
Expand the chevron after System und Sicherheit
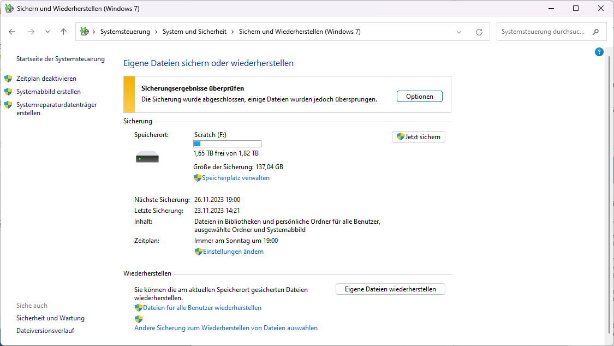click(x=233, y=32)
